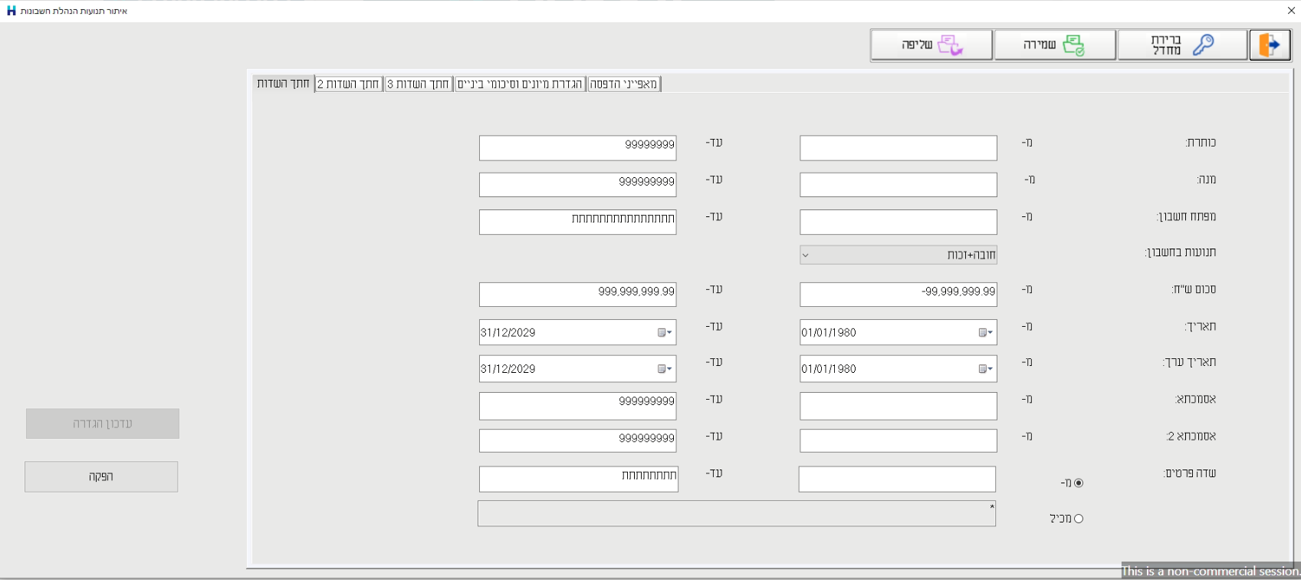Select the מכיל (contains) radio button
The width and height of the screenshot is (1301, 580).
[x=1079, y=519]
